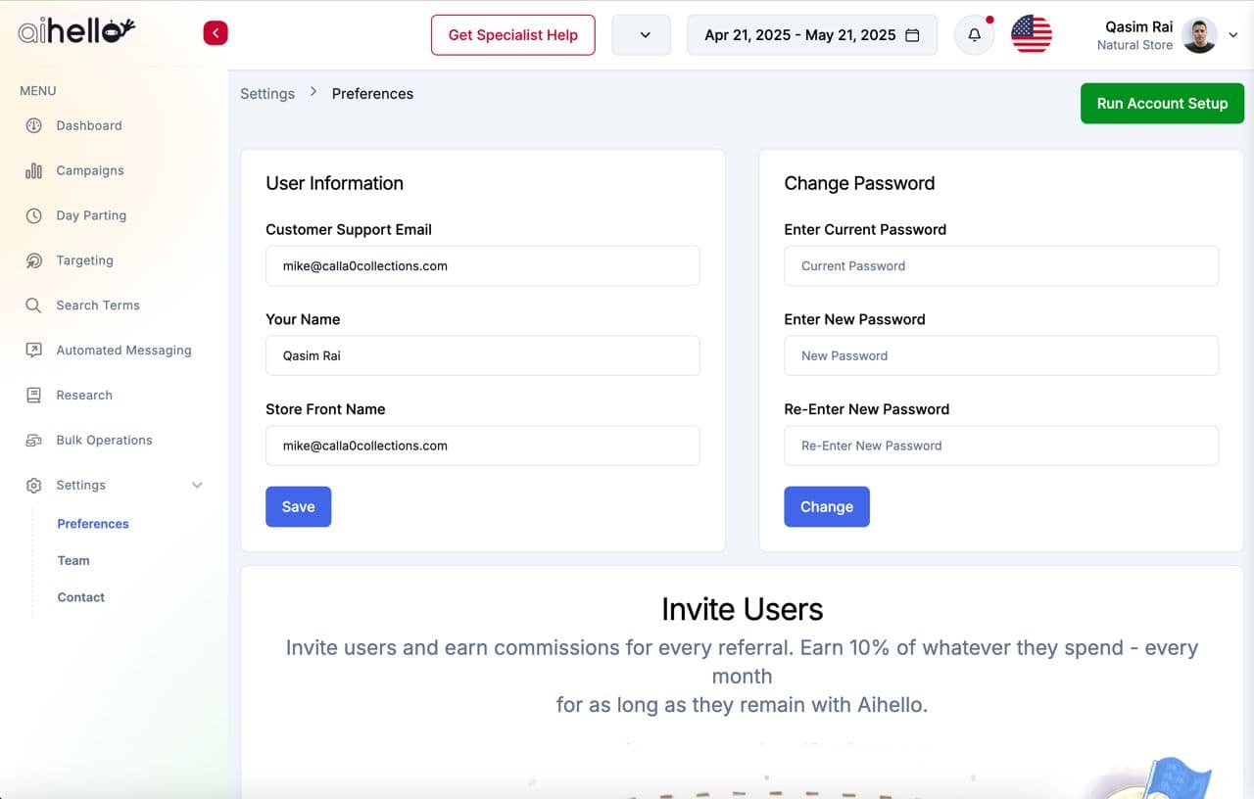The width and height of the screenshot is (1254, 799).
Task: Collapse sidebar with red arrow button
Action: 216,33
